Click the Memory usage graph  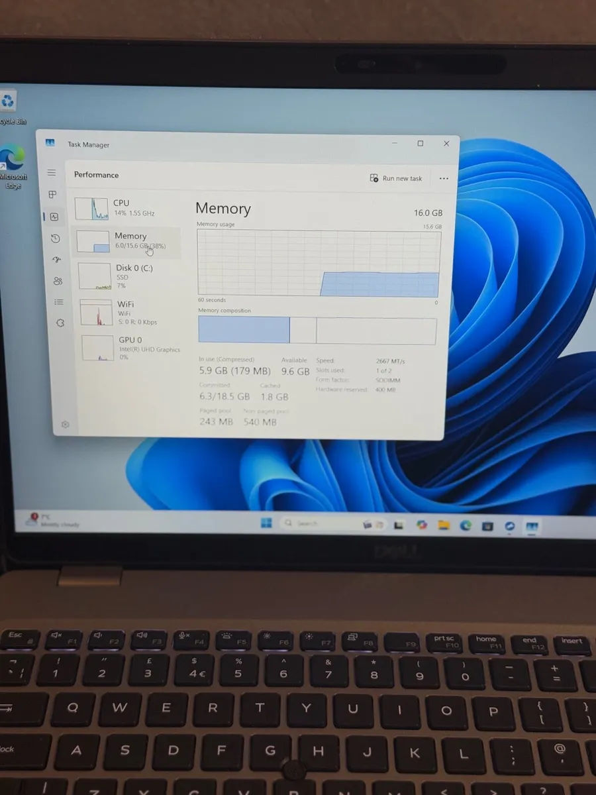pyautogui.click(x=319, y=264)
